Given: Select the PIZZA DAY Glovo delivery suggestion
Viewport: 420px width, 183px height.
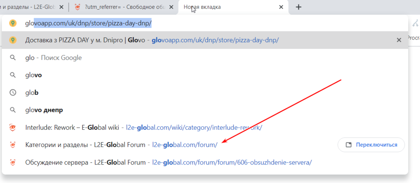Looking at the screenshot, I should click(x=151, y=40).
